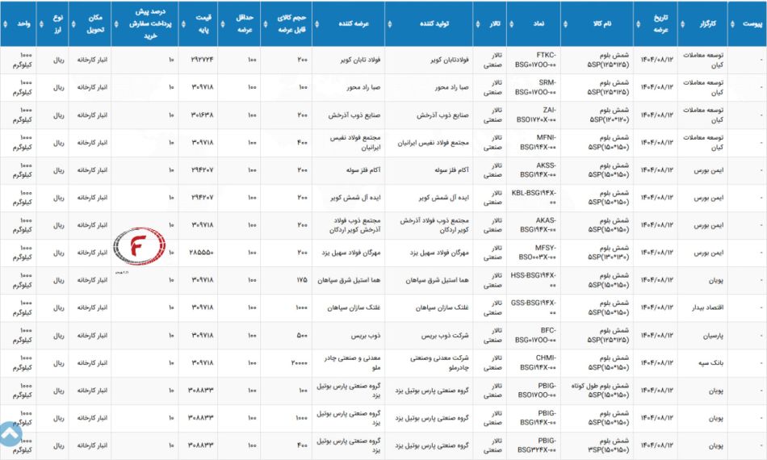Click base price ۲۹۲۷۲۴ in first row

click(x=201, y=61)
